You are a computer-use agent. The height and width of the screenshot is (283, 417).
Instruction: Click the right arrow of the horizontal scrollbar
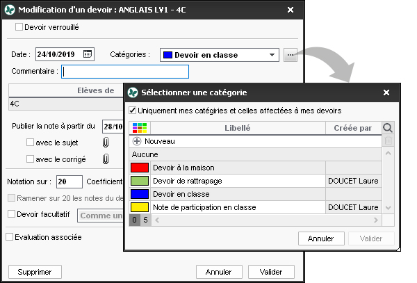coord(376,220)
